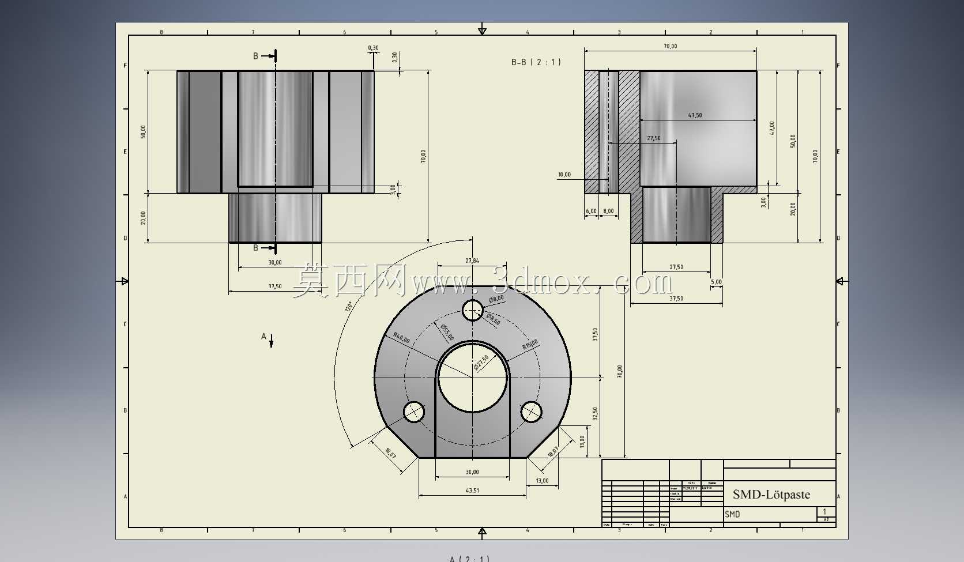Click the 32,50 vertical dimension
Viewport: 964px width, 562px height.
click(x=595, y=413)
